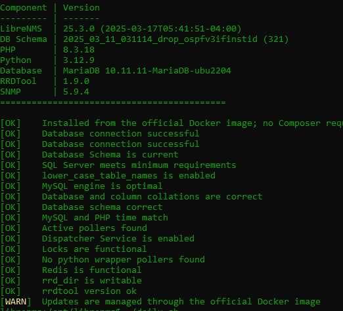Click 'Redis is functional' status line

(92, 270)
